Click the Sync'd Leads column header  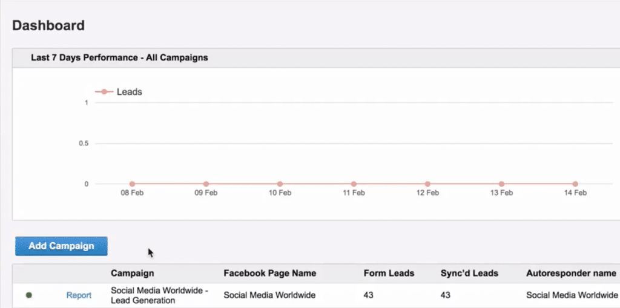coord(469,274)
